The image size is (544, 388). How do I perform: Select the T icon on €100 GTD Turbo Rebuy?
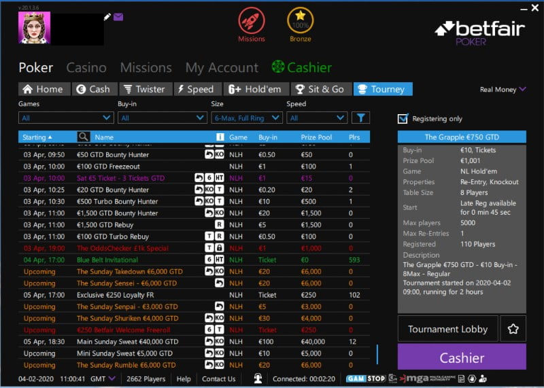209,236
